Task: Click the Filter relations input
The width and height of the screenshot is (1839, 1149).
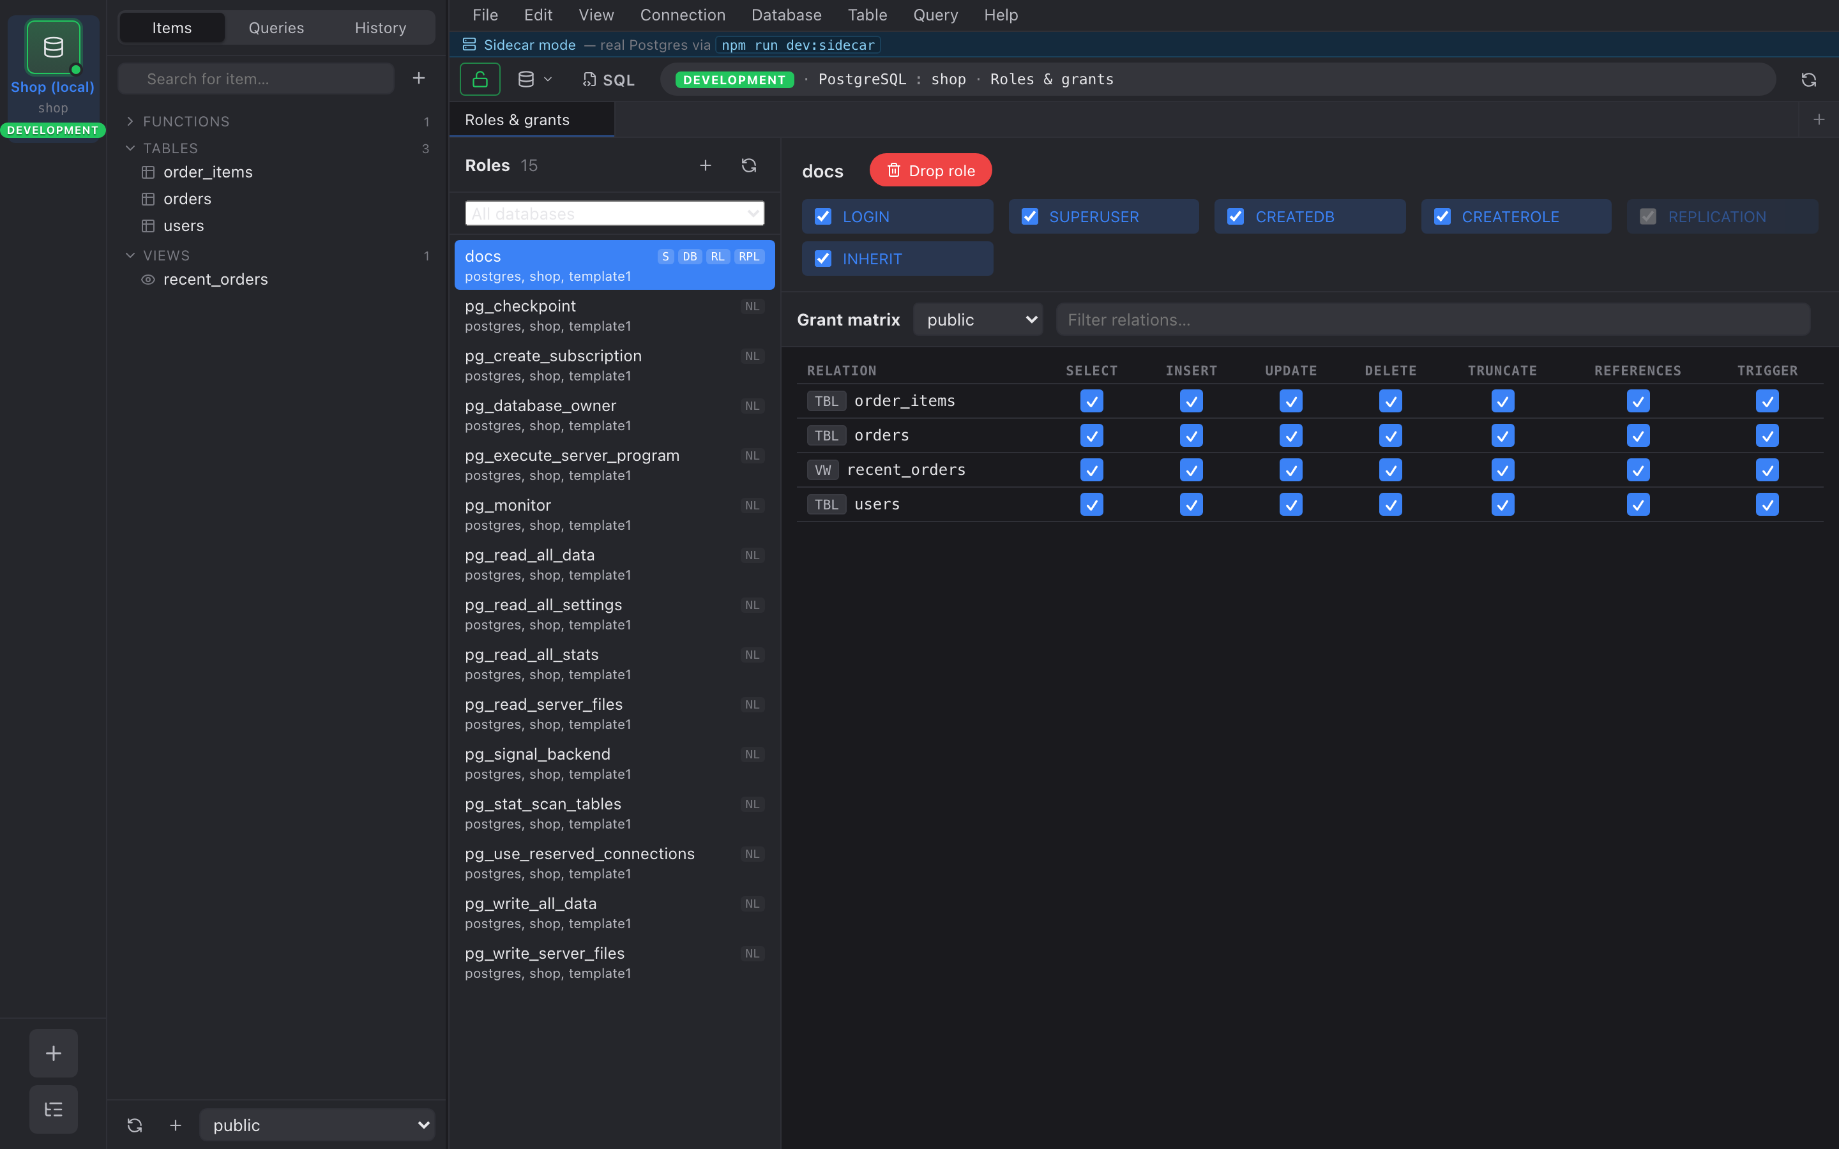Action: pos(1433,320)
